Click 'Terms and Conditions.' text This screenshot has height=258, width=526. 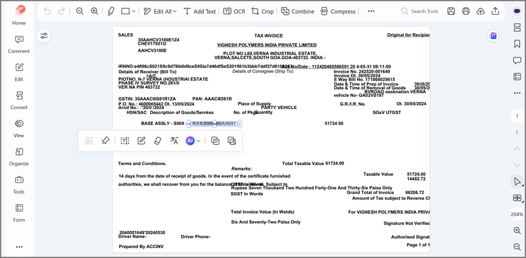point(142,164)
